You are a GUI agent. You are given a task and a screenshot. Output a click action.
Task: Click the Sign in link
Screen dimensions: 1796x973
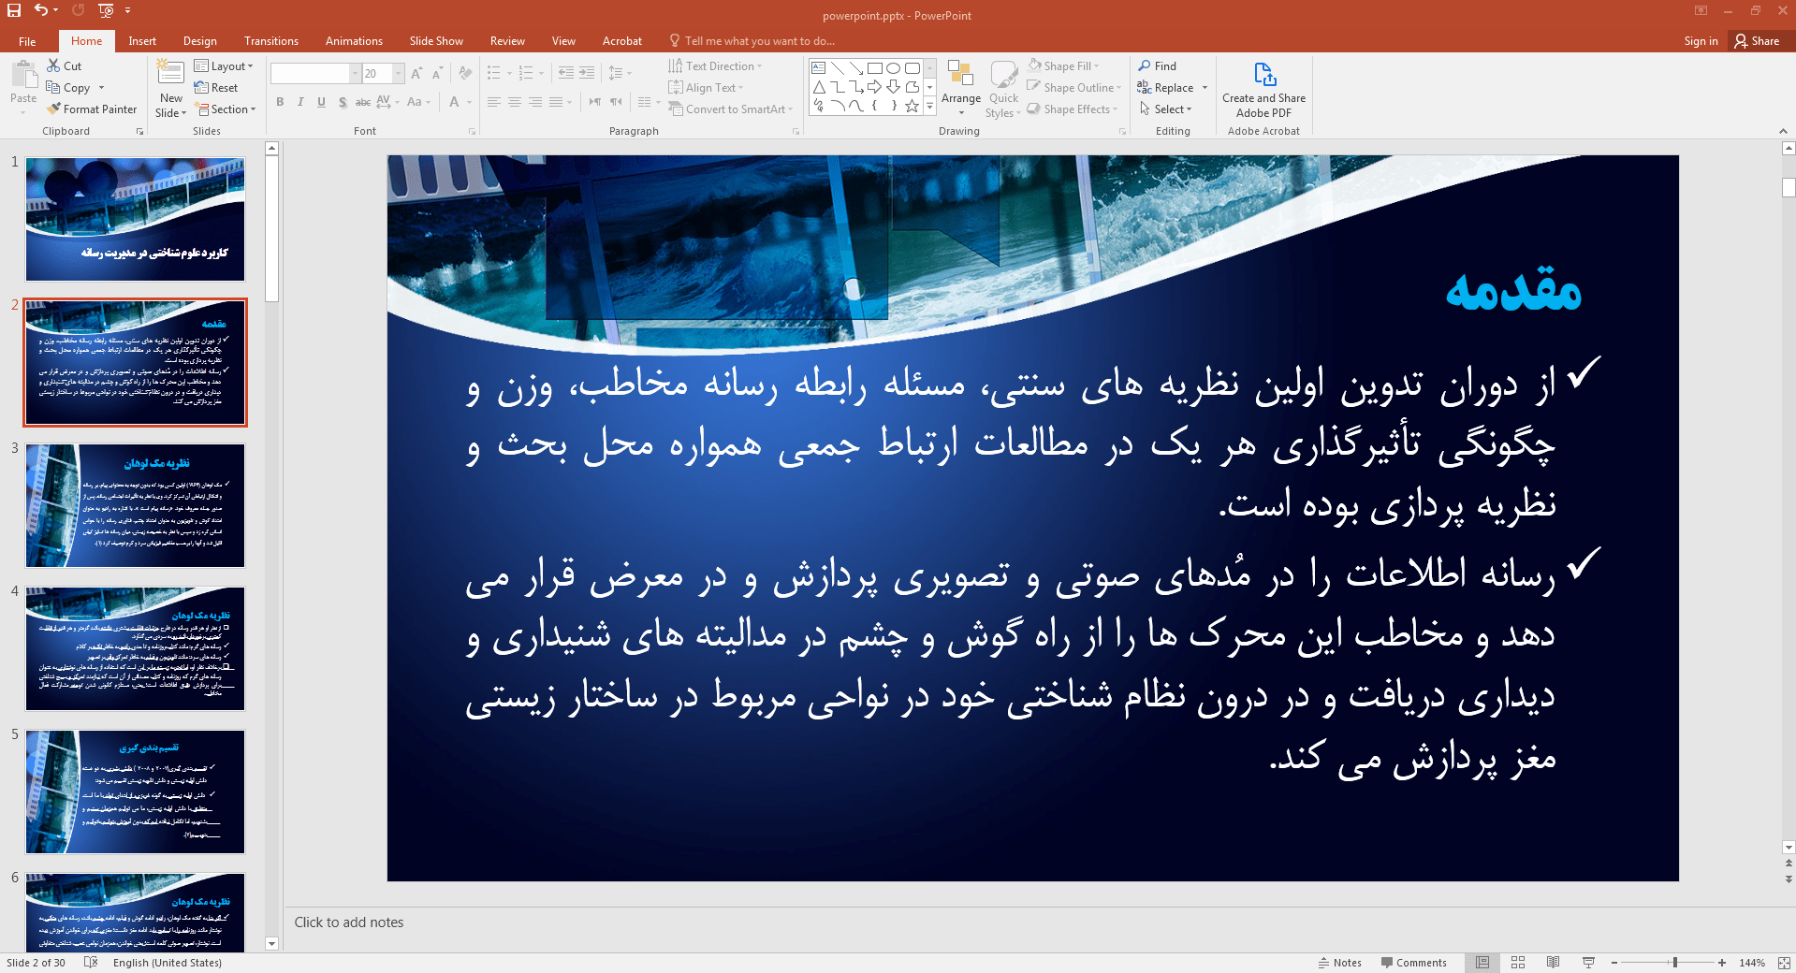1701,41
